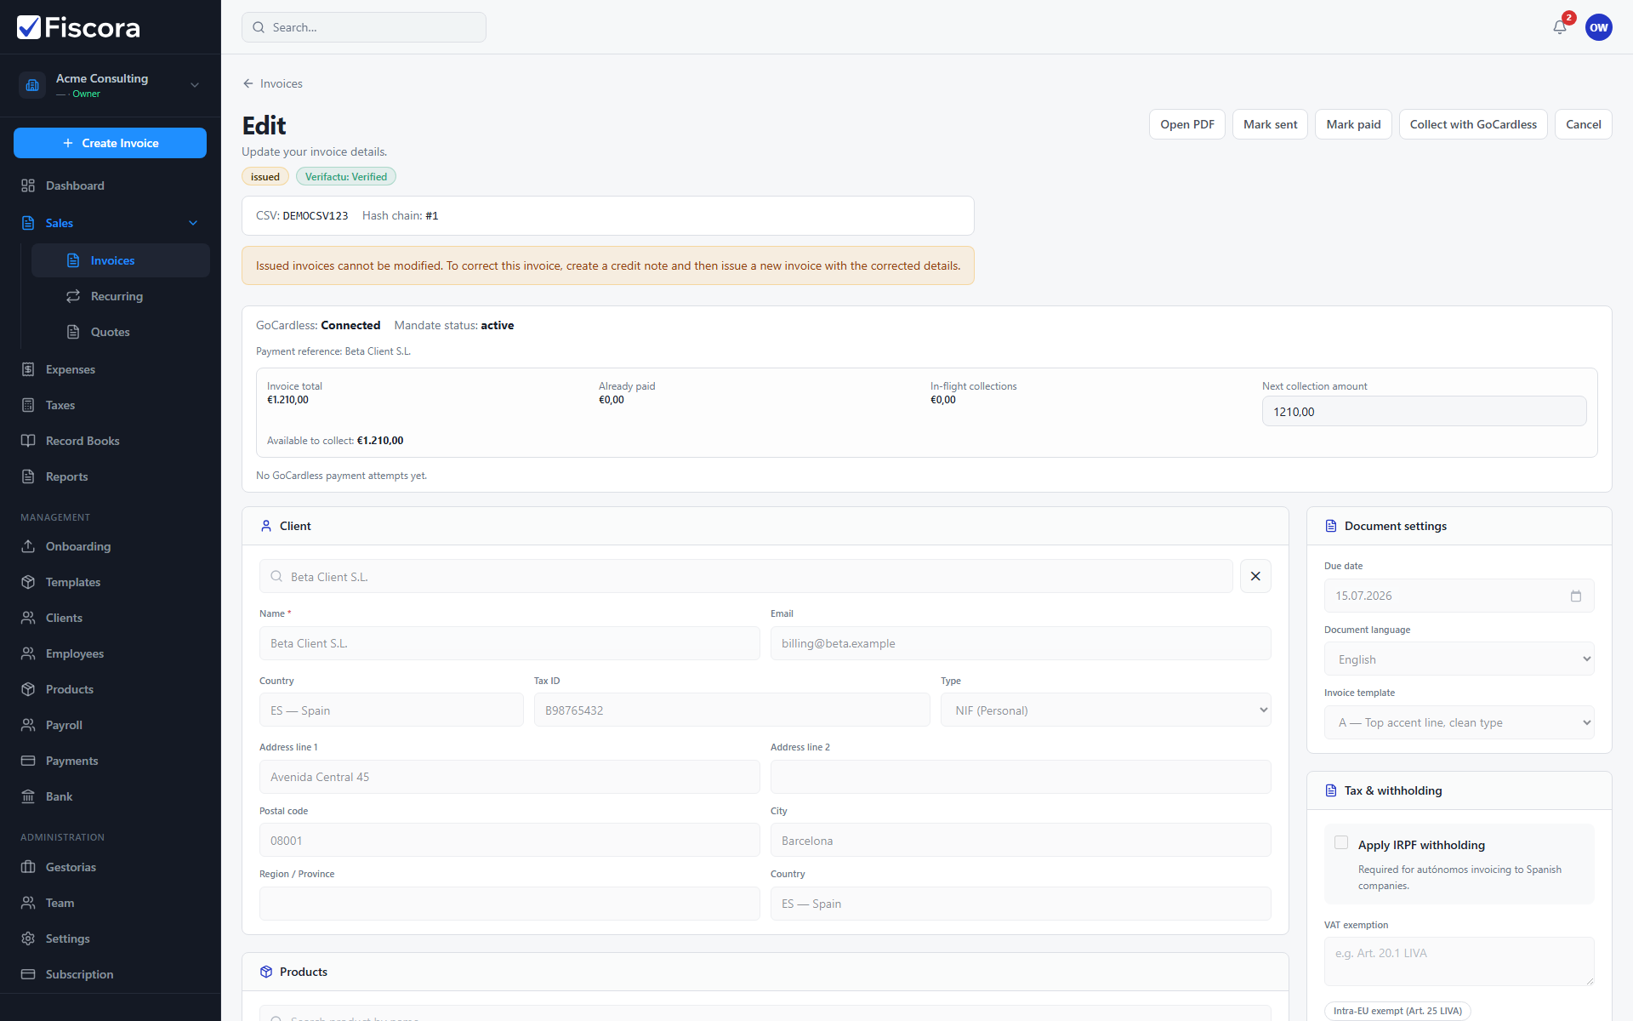Click the Quotes document icon

point(73,332)
